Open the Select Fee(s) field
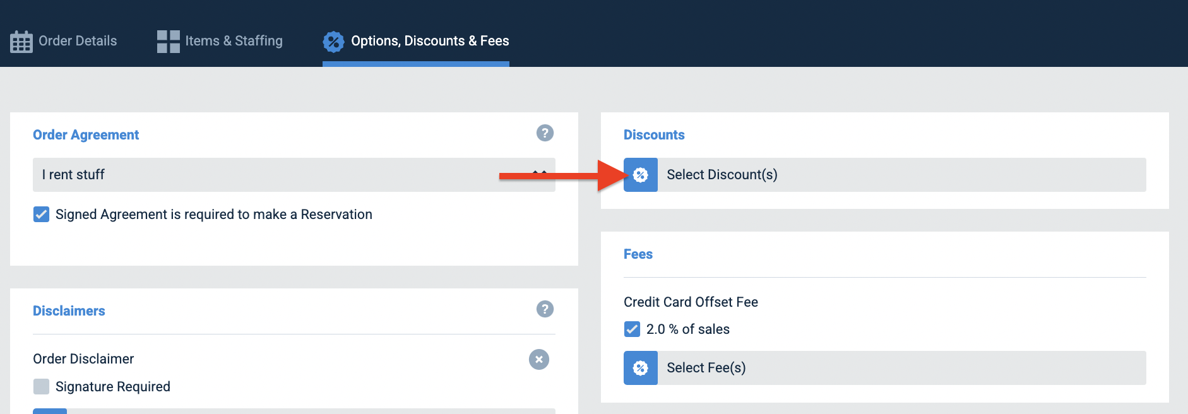 885,368
